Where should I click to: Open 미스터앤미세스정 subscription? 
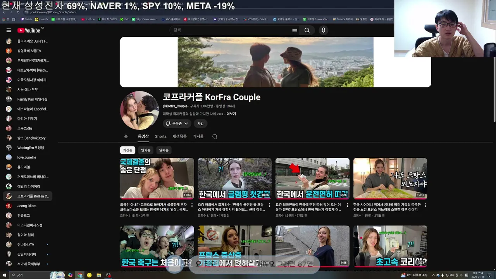[28, 225]
